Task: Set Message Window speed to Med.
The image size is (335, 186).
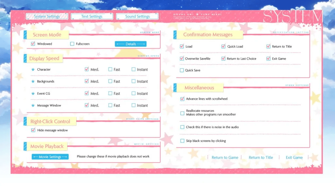Action: pyautogui.click(x=86, y=105)
